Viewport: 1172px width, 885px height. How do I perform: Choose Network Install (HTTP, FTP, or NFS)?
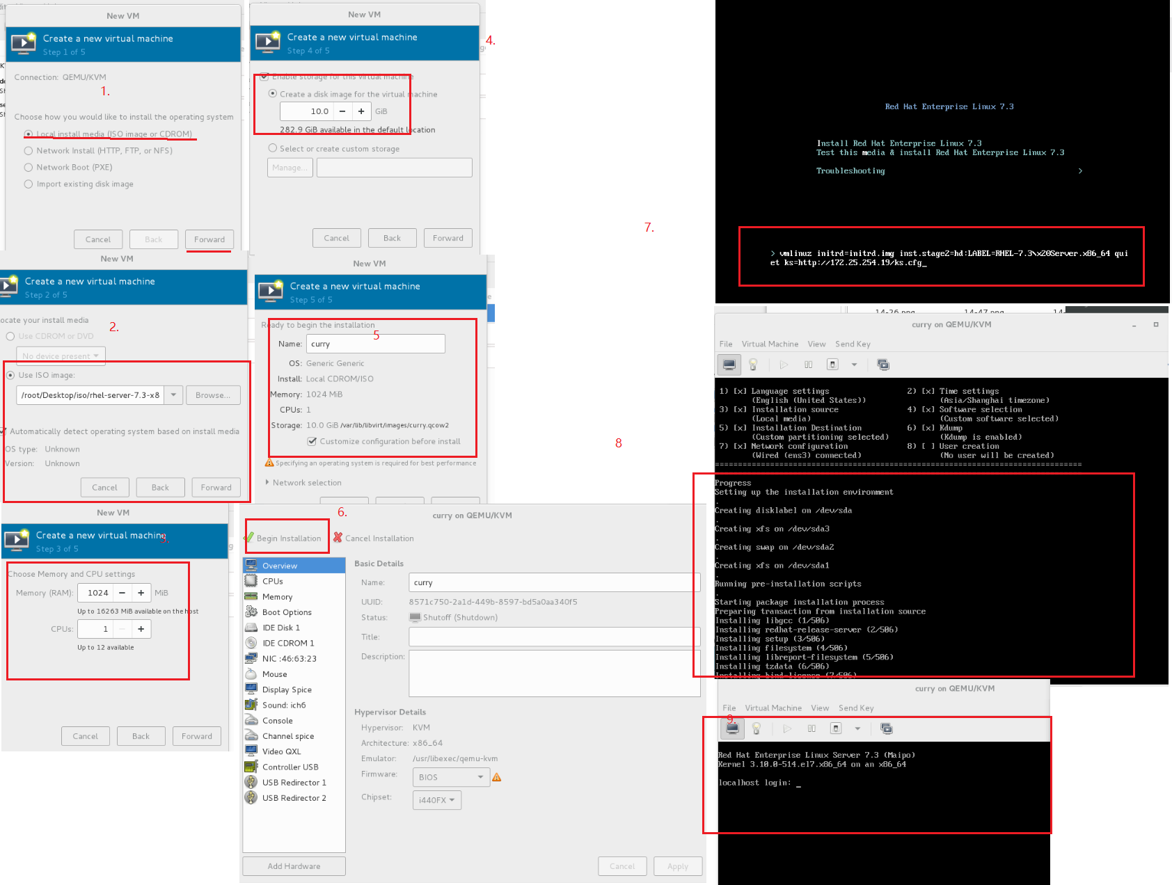(29, 150)
